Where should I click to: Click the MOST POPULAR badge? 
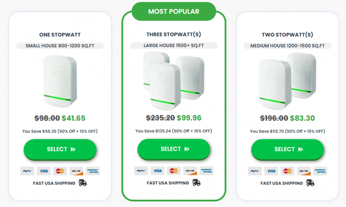point(174,12)
